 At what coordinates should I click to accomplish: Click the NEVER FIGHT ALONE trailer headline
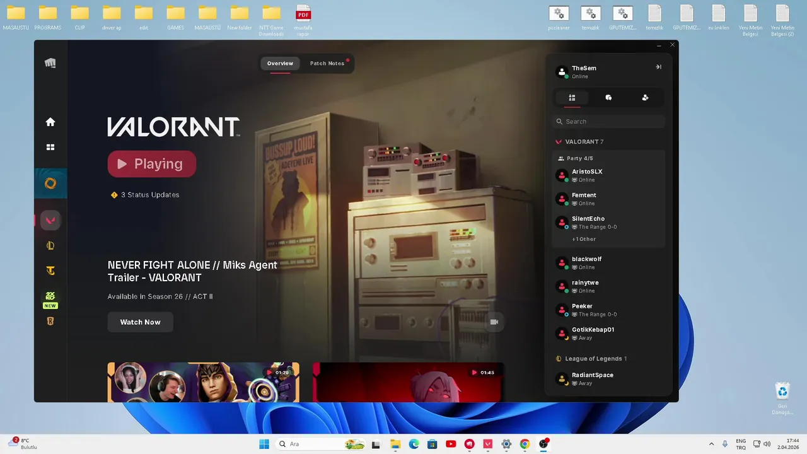[192, 271]
